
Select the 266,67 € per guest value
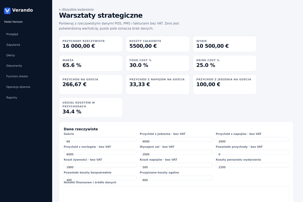(x=74, y=84)
